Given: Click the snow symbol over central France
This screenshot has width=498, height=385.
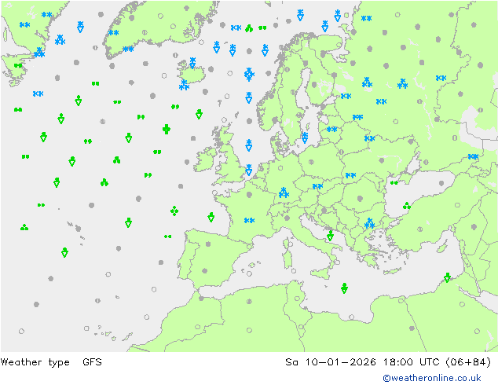Looking at the screenshot, I should [x=249, y=220].
